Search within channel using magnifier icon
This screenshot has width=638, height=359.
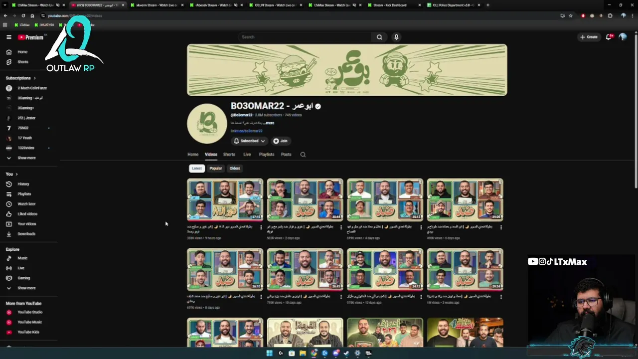click(303, 155)
